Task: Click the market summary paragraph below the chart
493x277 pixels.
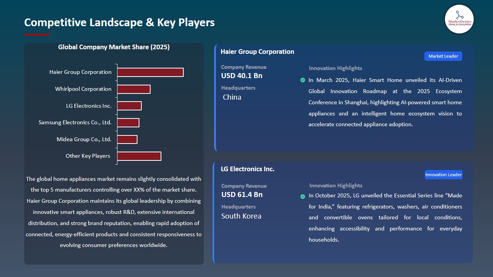Action: [x=114, y=212]
